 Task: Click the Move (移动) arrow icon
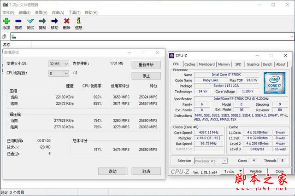coord(54,21)
